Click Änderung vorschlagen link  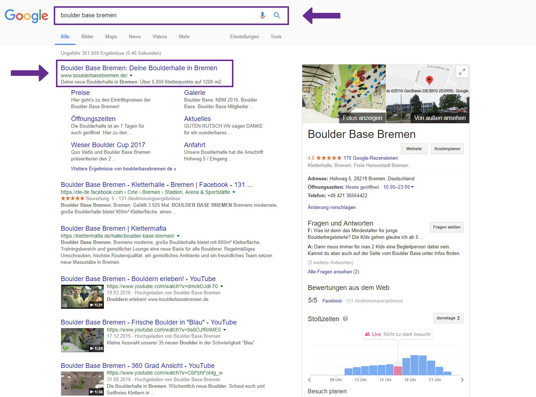pyautogui.click(x=332, y=207)
